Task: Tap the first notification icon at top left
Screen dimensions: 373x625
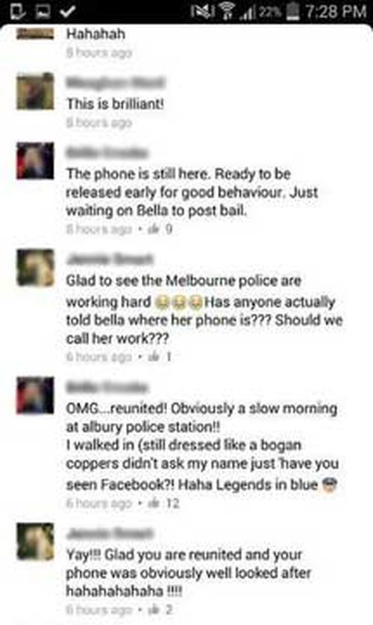Action: [16, 11]
